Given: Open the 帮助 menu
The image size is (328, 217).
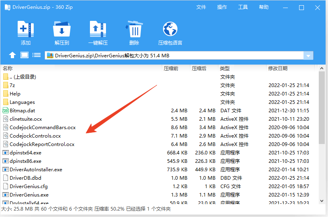Looking at the screenshot, I should point(264,7).
